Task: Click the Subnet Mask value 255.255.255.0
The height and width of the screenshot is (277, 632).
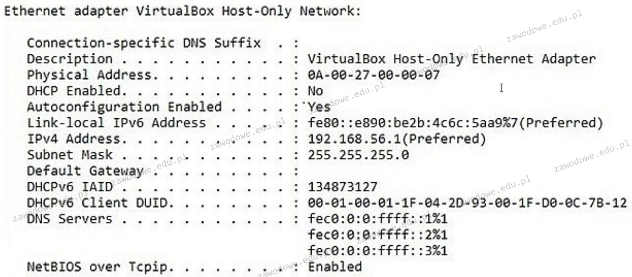Action: tap(358, 155)
